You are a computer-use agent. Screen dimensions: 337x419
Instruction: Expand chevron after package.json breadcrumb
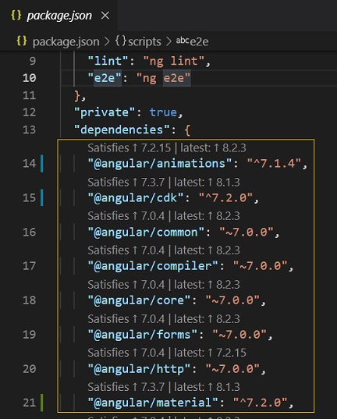point(107,41)
